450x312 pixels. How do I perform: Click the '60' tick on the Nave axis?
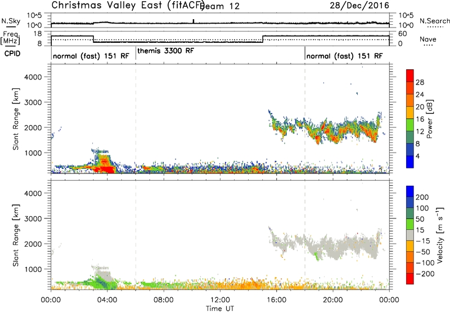point(403,34)
